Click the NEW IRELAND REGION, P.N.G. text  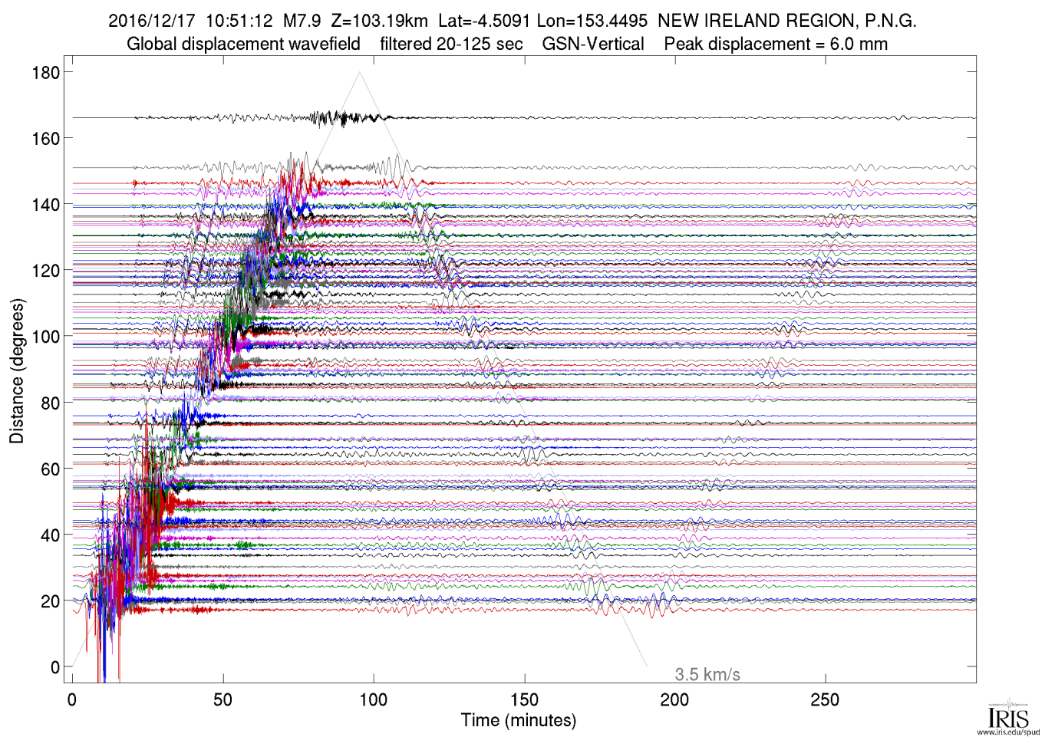coord(786,21)
